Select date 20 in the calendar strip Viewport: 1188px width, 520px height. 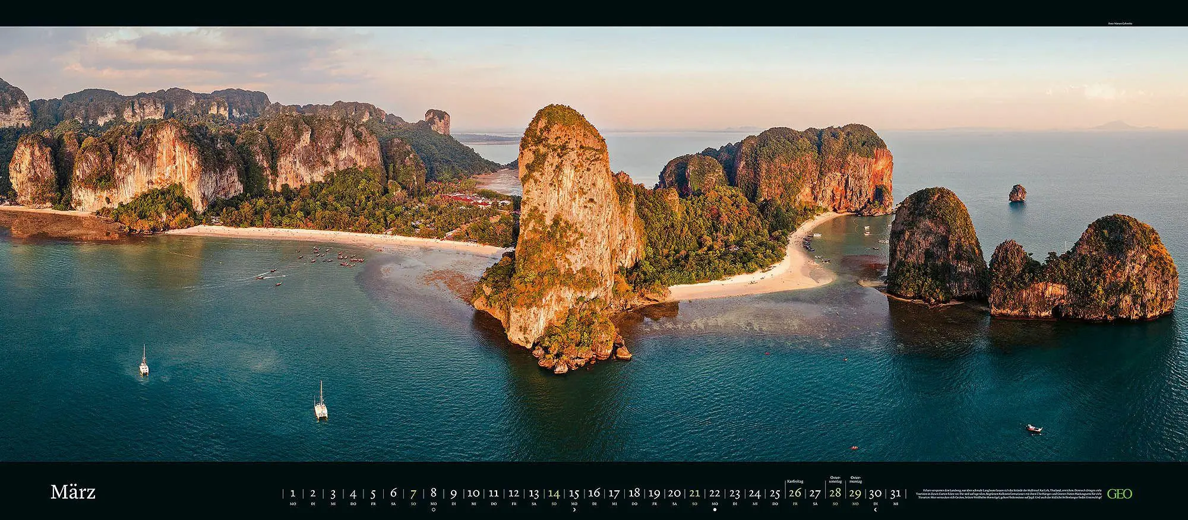click(674, 493)
